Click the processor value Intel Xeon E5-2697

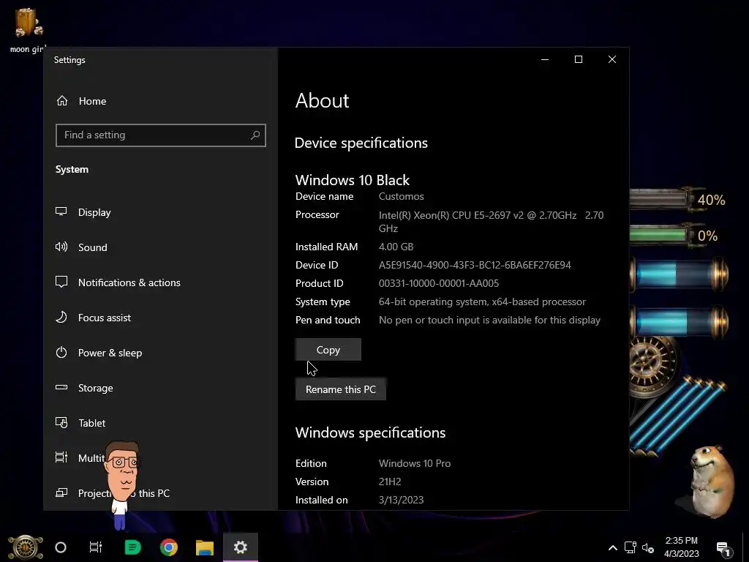tap(491, 222)
